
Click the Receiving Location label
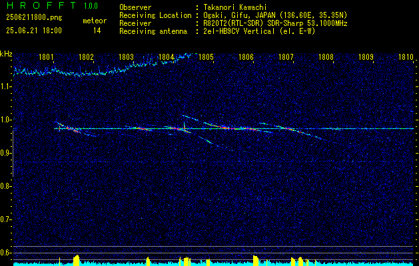[x=155, y=15]
